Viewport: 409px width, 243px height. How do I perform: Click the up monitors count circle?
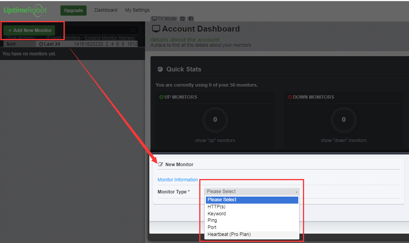[x=215, y=119]
